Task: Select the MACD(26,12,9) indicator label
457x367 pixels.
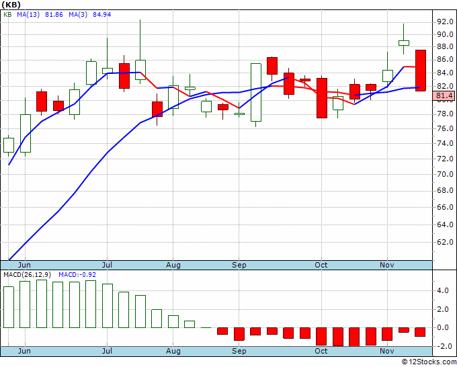Action: coord(27,275)
